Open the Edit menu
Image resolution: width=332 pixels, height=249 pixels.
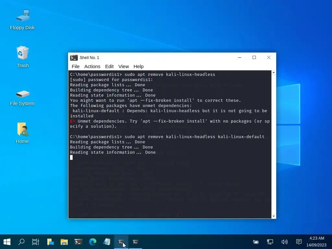click(x=110, y=66)
